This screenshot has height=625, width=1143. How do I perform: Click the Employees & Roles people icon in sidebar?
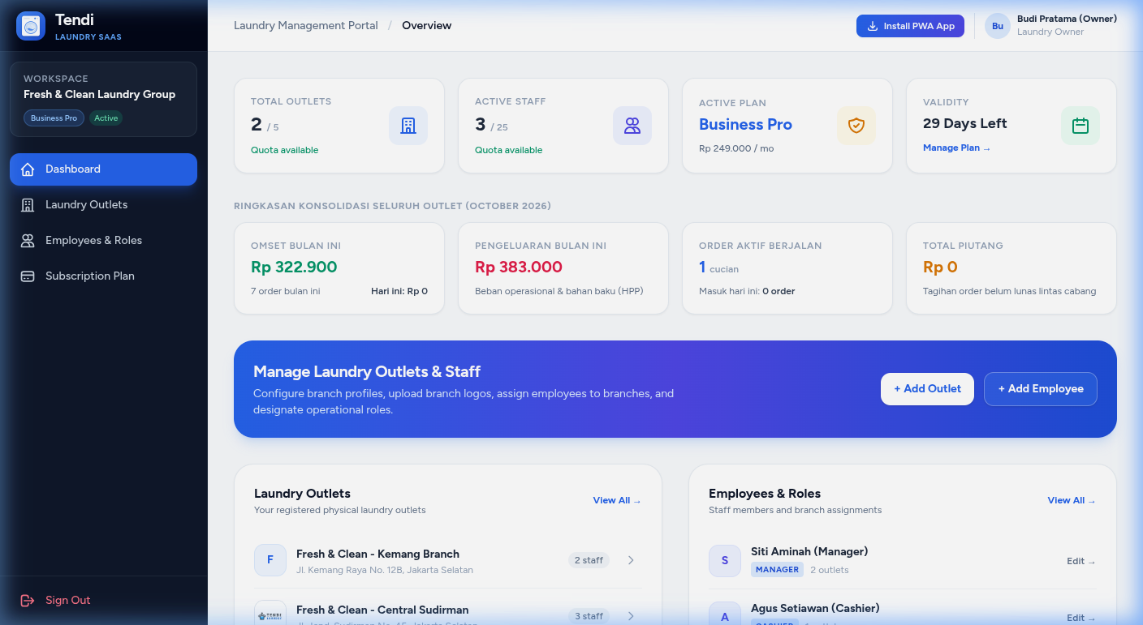[28, 241]
